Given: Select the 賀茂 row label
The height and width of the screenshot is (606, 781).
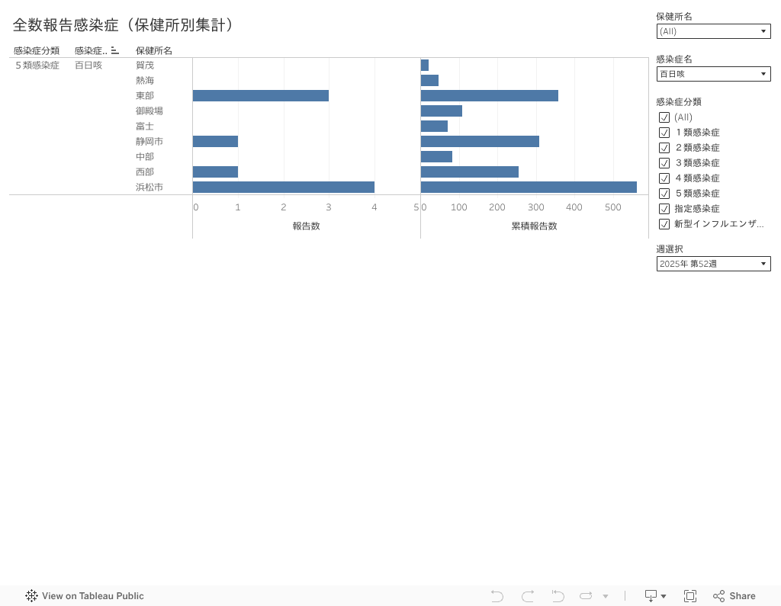Looking at the screenshot, I should (x=145, y=66).
